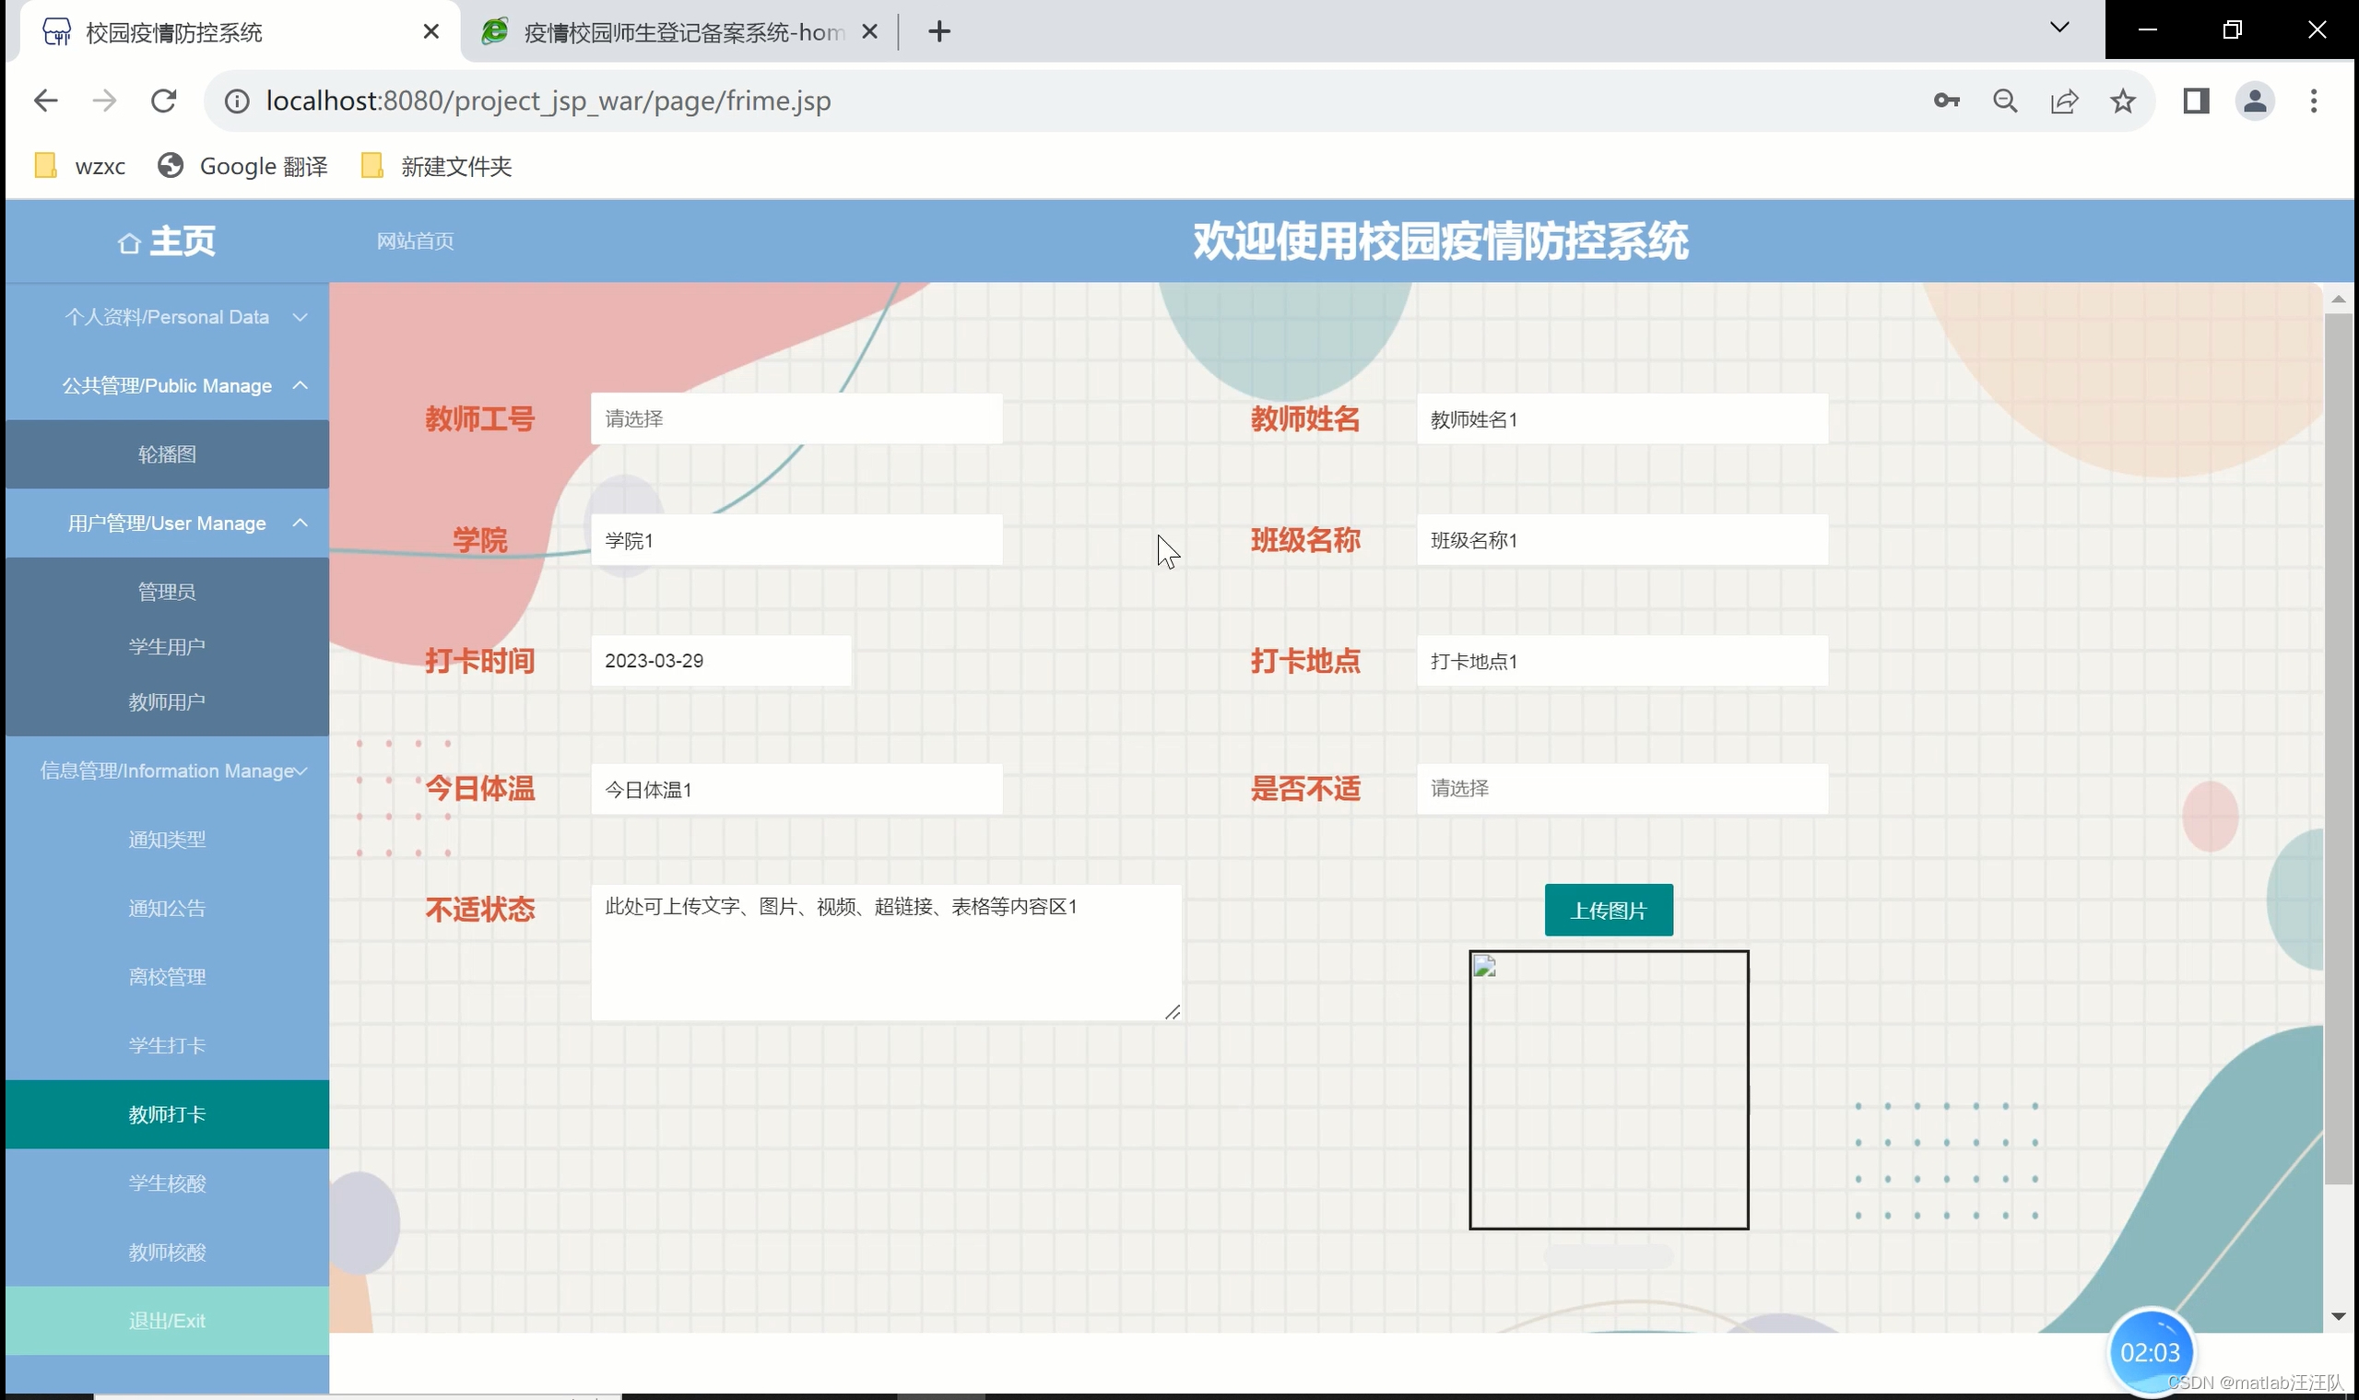Expand 个人资料/Personal Data menu
Screen dimensions: 2359x1400
(x=167, y=317)
